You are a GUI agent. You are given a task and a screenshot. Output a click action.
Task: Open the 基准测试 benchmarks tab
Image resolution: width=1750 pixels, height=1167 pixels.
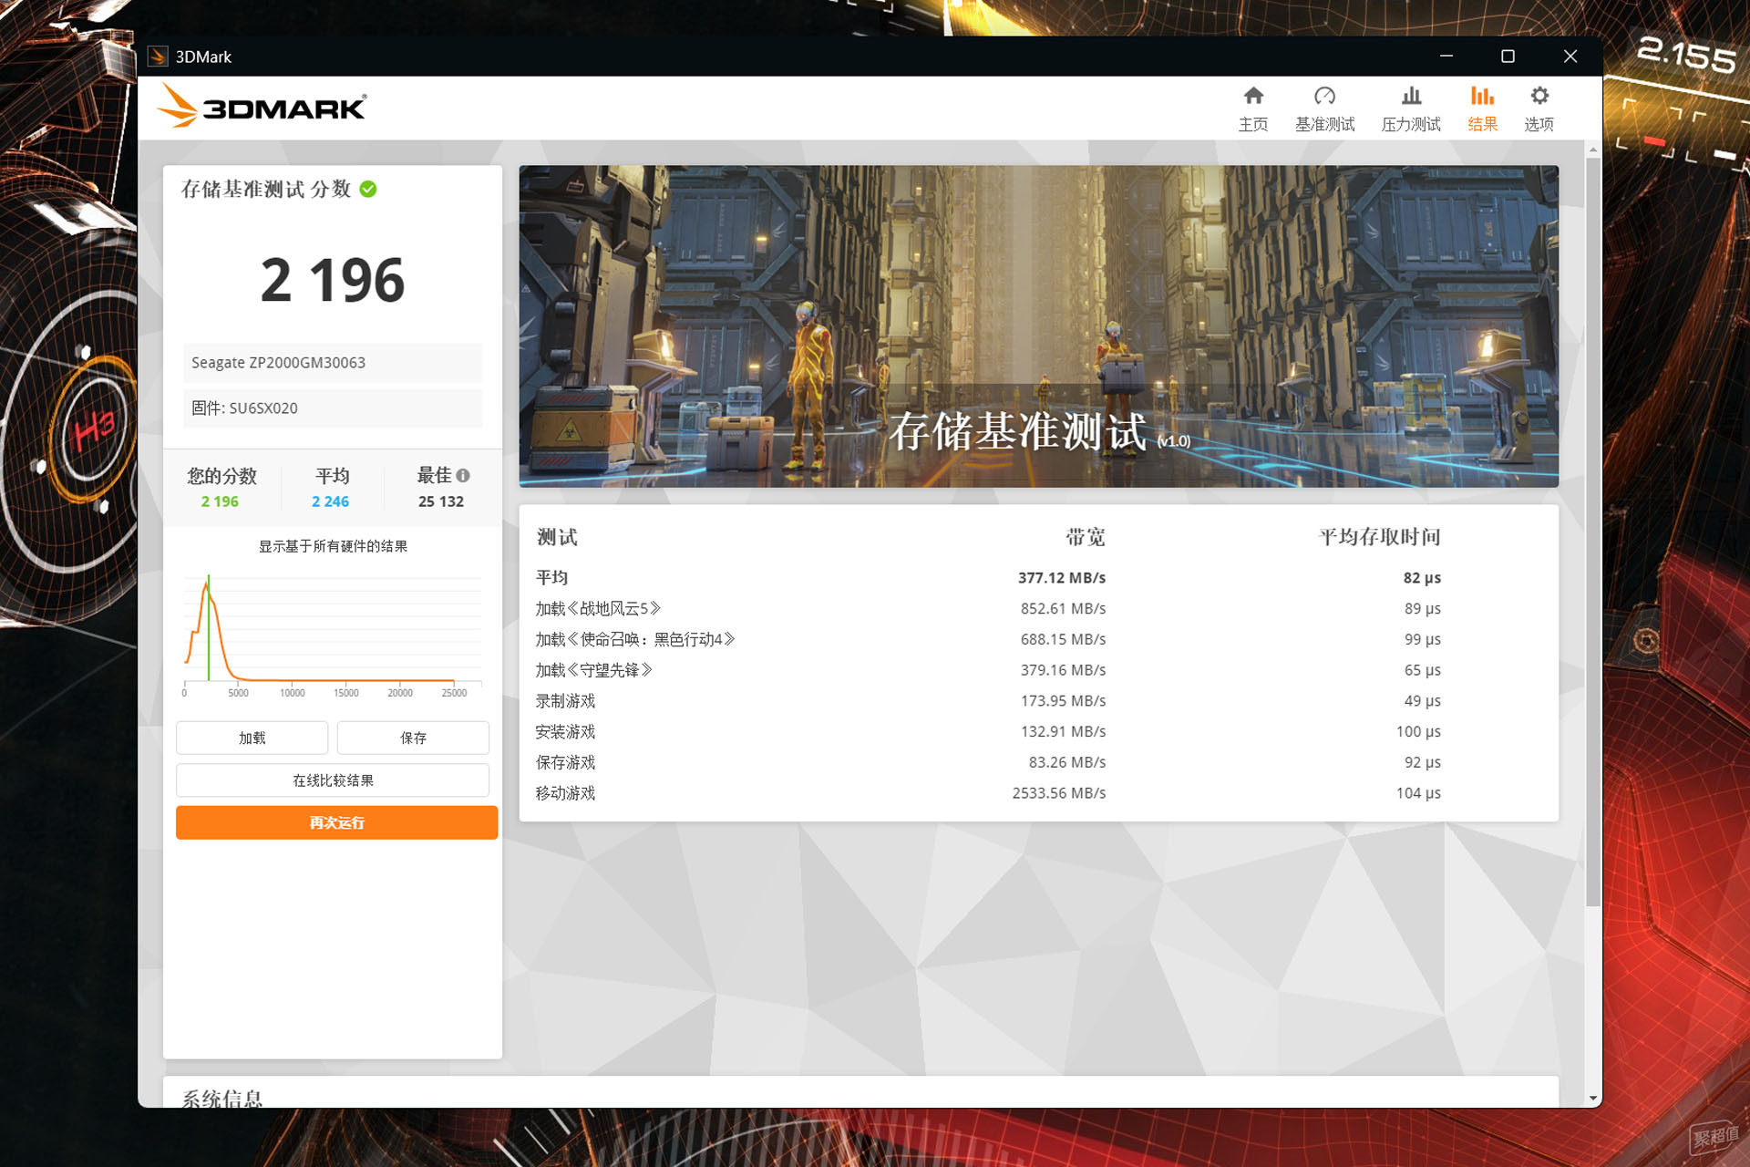(x=1324, y=108)
